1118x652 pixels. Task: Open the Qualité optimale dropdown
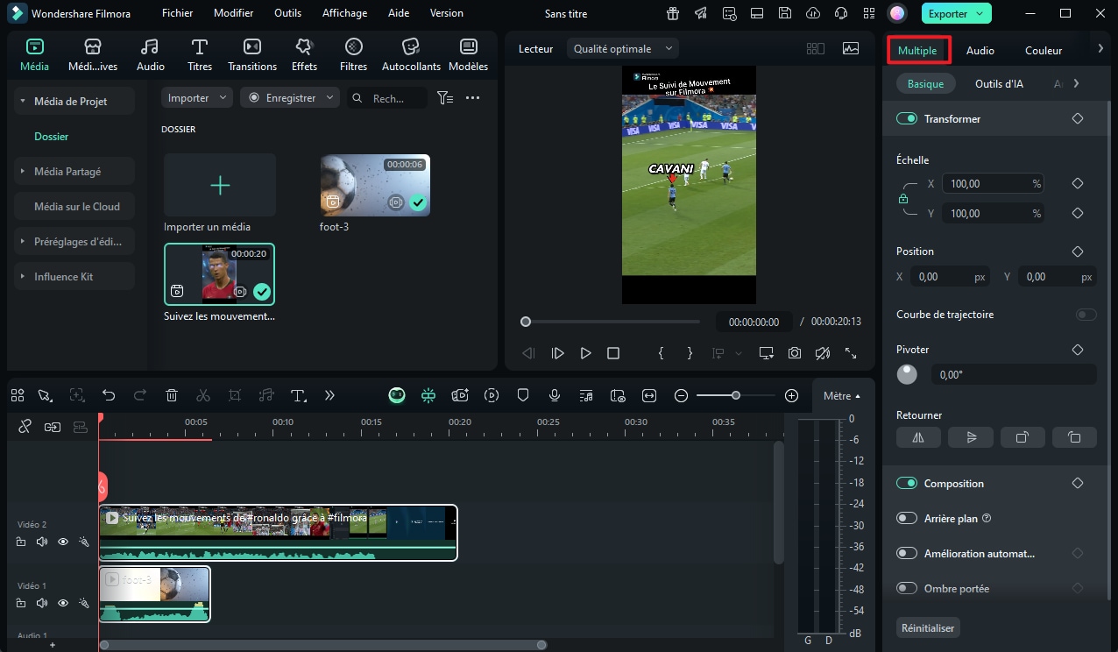(x=623, y=49)
